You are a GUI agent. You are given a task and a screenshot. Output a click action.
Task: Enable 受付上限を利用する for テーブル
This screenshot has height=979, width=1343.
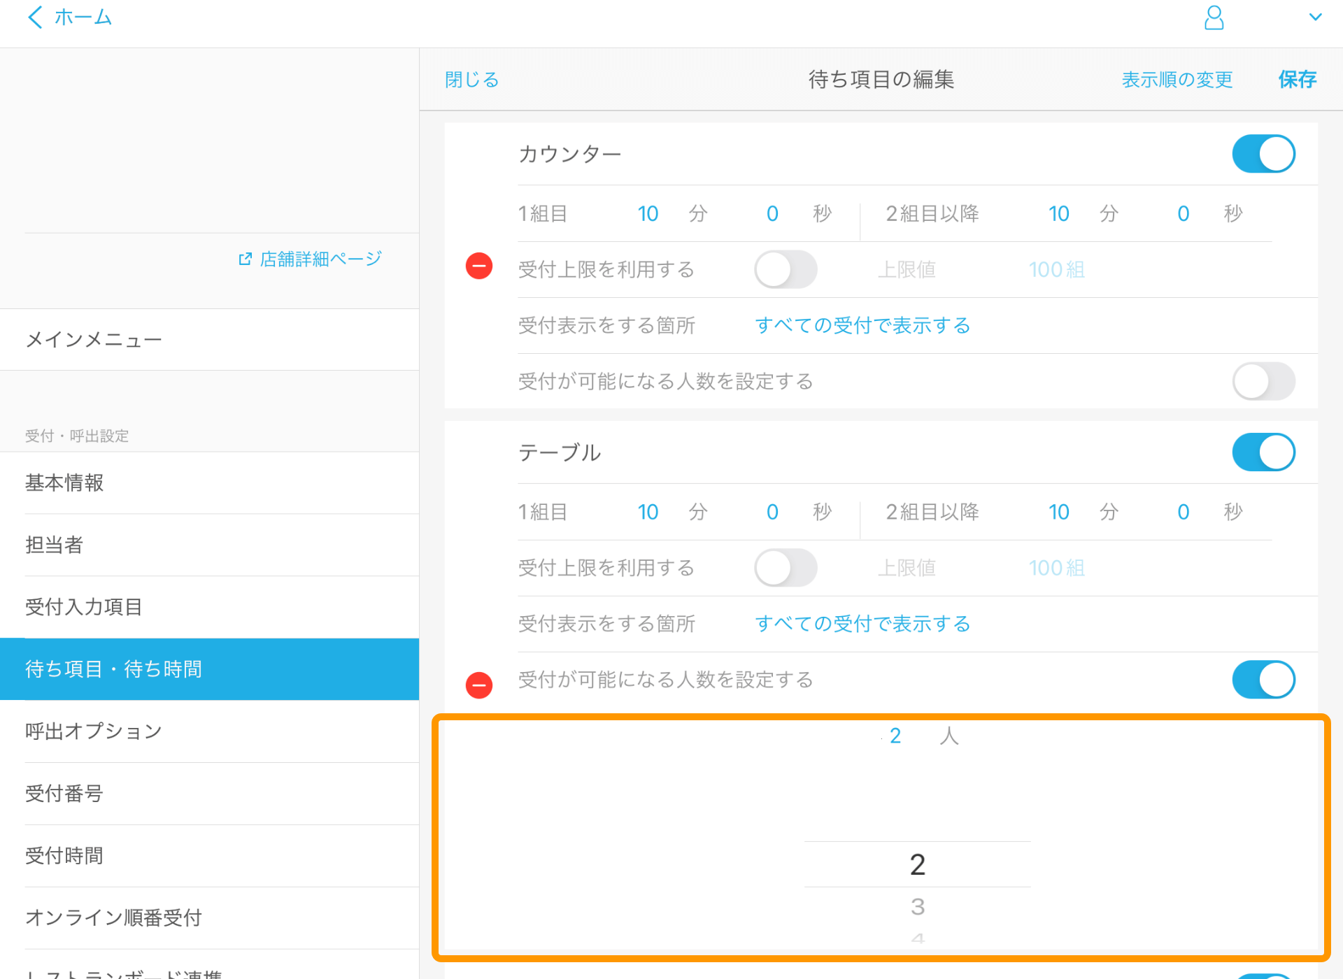(x=786, y=568)
